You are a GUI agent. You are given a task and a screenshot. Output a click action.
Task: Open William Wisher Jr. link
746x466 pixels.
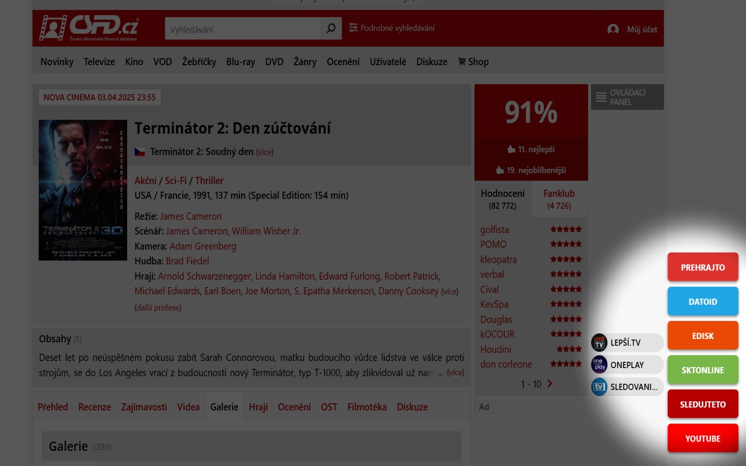[x=266, y=231]
